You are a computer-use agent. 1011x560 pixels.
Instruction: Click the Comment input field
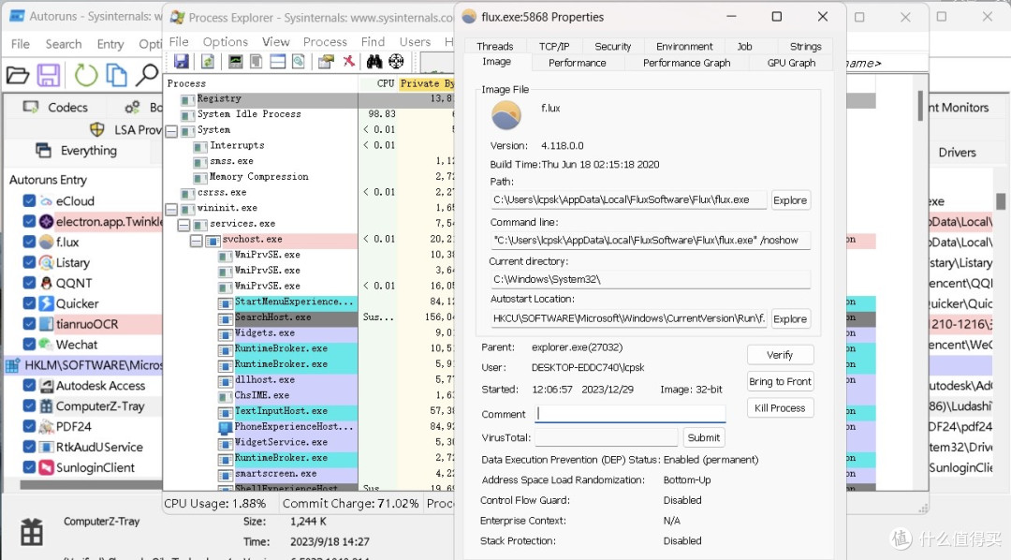[x=631, y=414]
